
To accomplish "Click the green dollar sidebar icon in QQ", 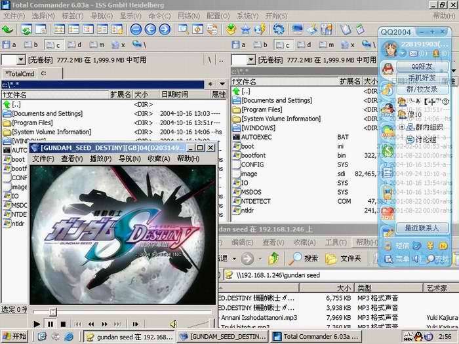I will click(x=388, y=151).
